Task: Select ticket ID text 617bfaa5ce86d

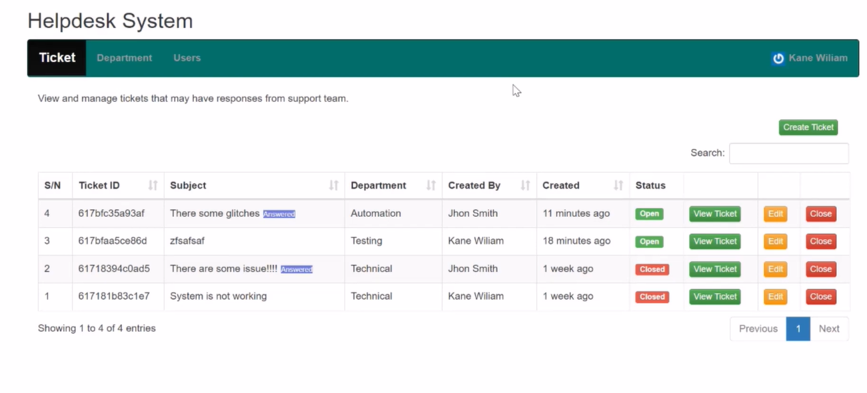Action: click(113, 241)
